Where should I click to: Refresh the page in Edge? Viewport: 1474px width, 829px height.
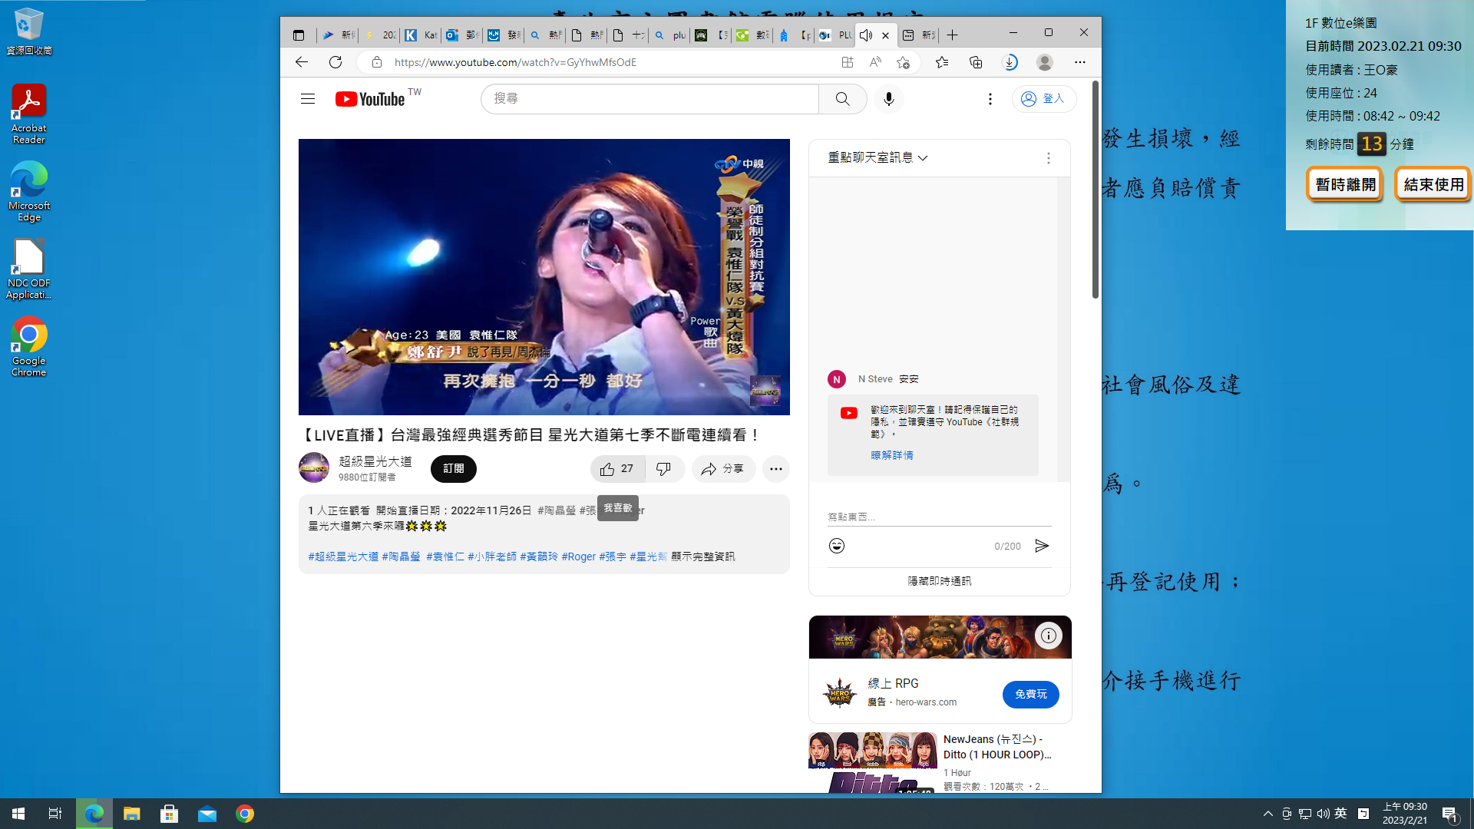pyautogui.click(x=335, y=62)
